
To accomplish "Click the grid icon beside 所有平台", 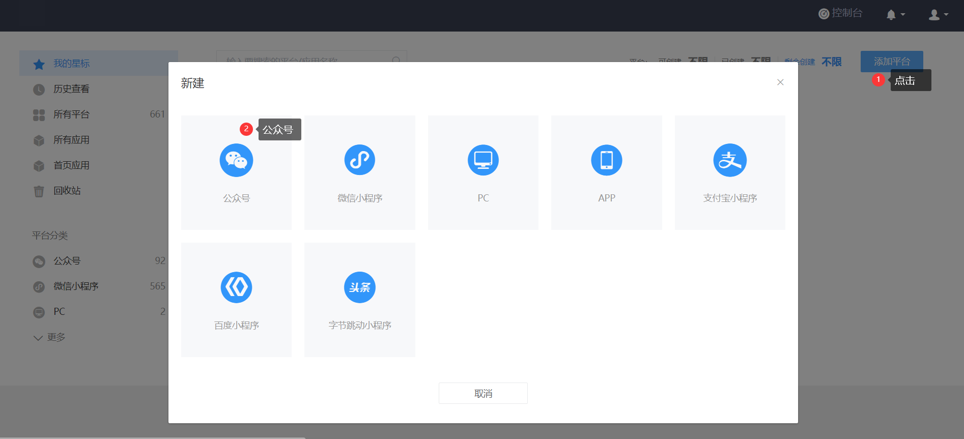I will tap(39, 115).
